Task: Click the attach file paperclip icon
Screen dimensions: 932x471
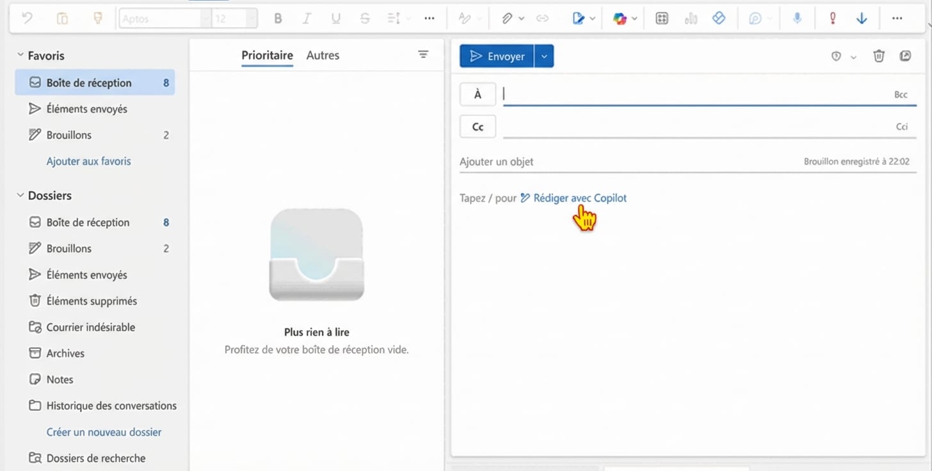Action: [x=507, y=19]
